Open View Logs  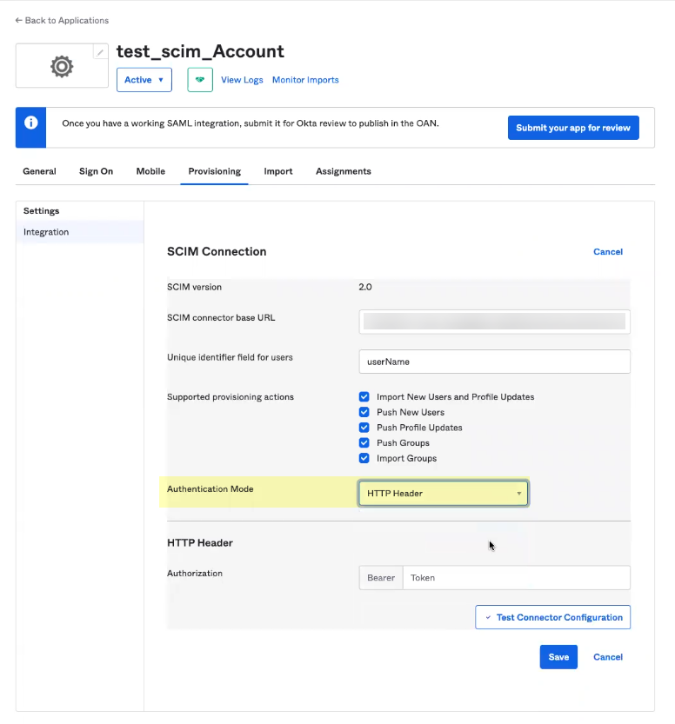242,79
